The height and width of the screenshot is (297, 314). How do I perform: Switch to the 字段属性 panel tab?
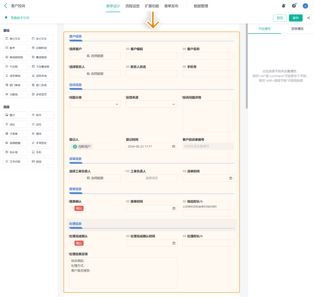264,29
